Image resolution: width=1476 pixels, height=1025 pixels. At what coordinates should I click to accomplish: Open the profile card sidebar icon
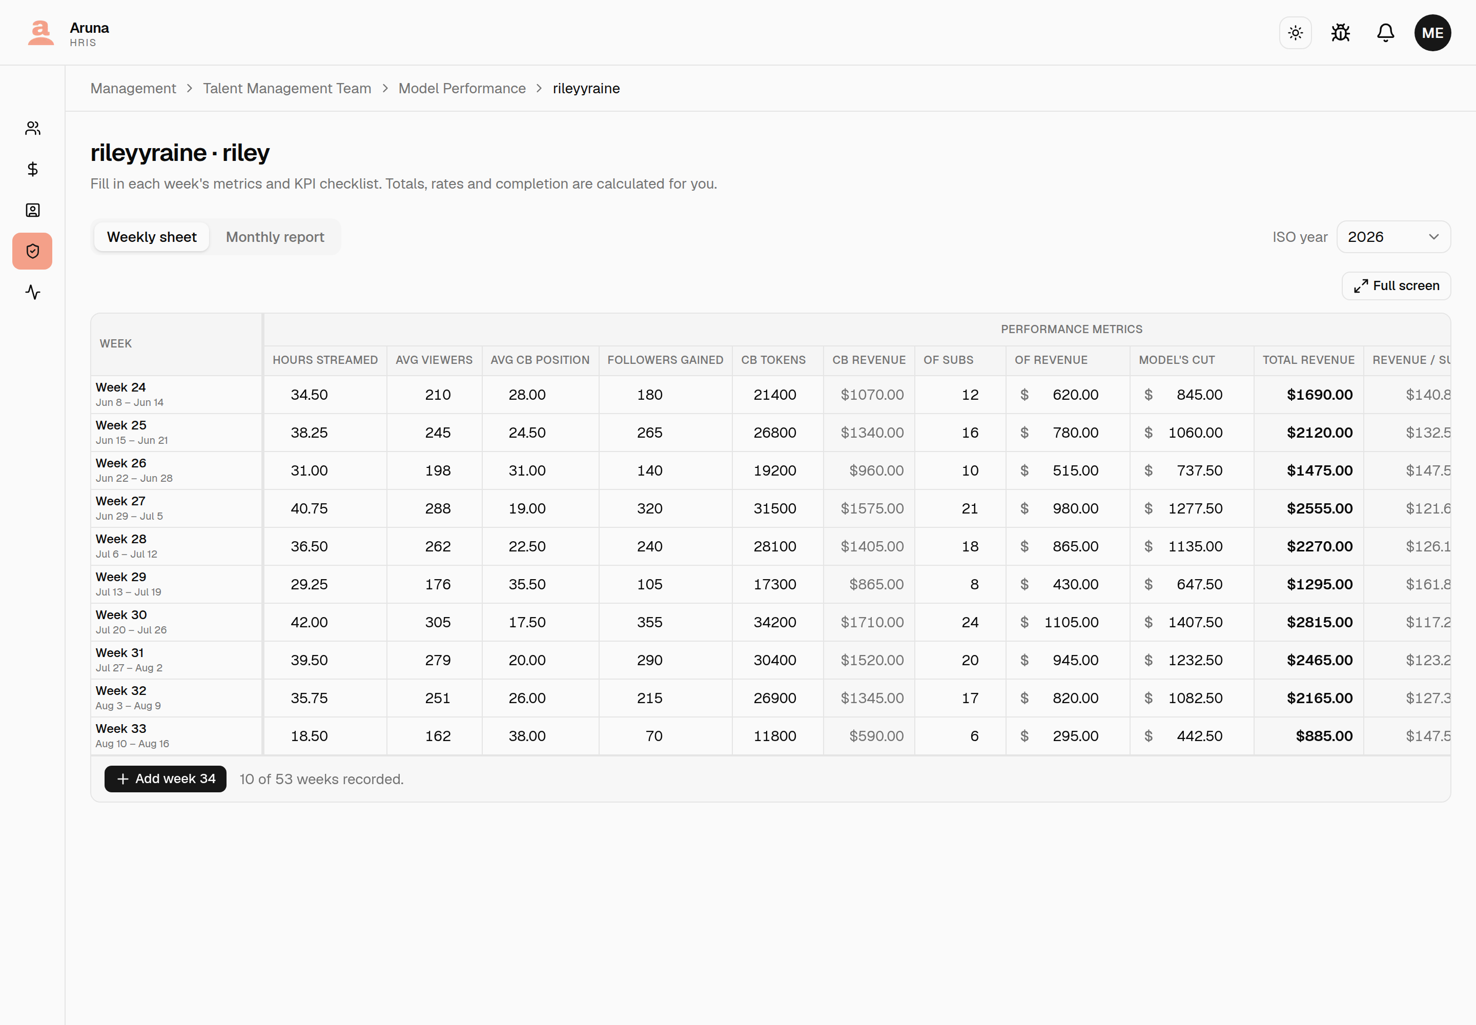[33, 210]
